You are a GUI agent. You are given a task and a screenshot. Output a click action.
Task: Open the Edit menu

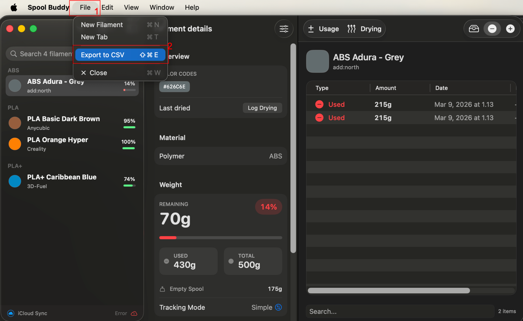107,7
